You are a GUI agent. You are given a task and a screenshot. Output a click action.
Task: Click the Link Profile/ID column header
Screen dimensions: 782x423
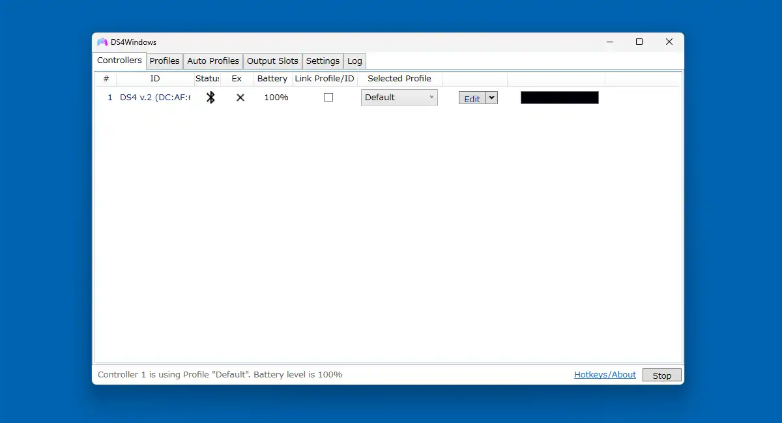(325, 79)
